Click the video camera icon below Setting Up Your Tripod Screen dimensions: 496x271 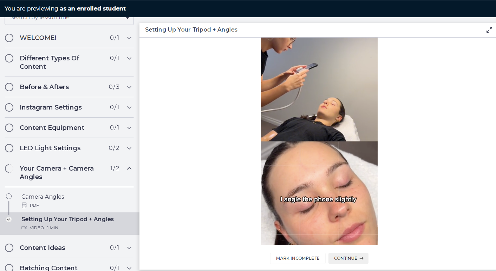click(24, 227)
